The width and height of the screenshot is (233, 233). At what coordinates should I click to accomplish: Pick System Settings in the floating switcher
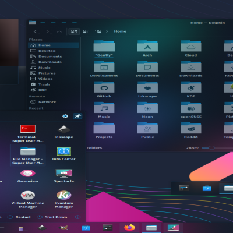click(184, 188)
